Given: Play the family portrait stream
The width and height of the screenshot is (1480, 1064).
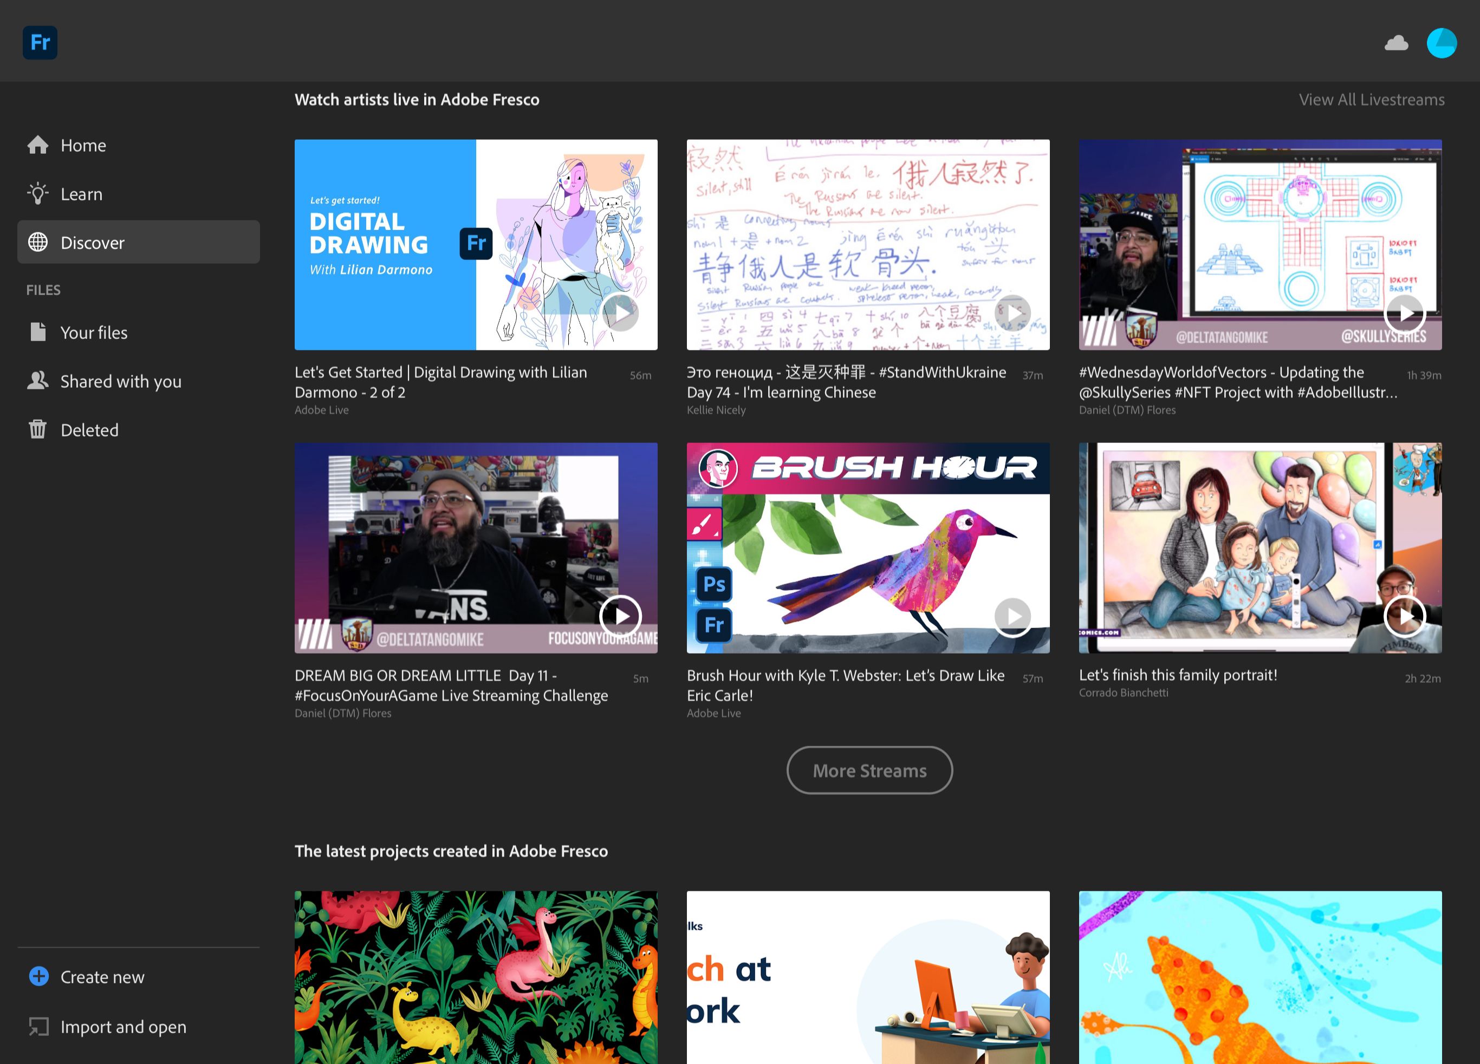Looking at the screenshot, I should (1404, 616).
